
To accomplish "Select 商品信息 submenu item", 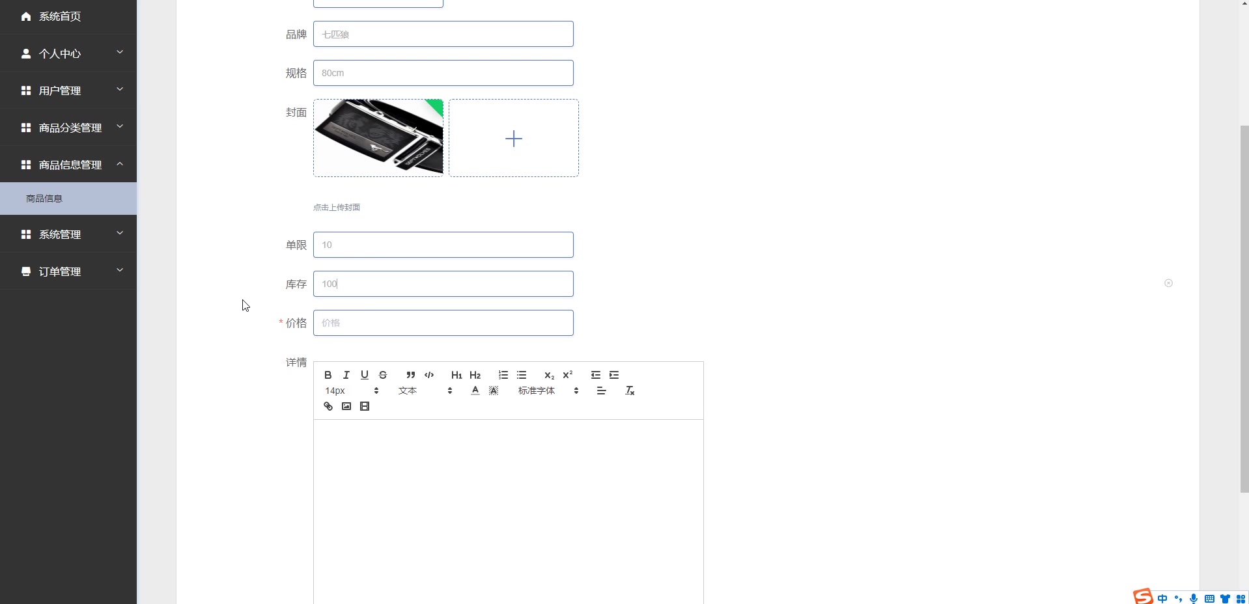I will click(x=68, y=199).
